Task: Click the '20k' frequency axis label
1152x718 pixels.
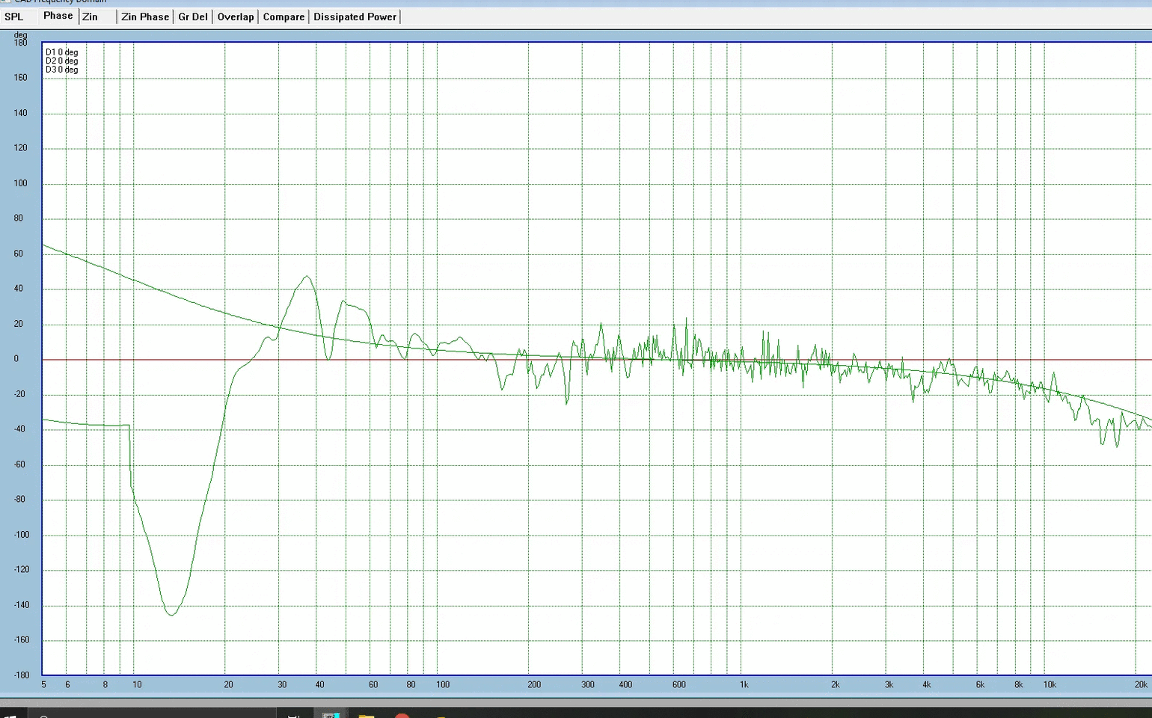Action: (1141, 684)
